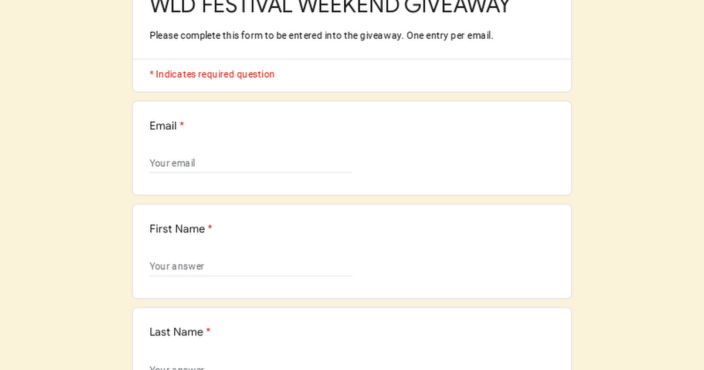Click the underline beneath "Your email" placeholder
The width and height of the screenshot is (704, 370).
(x=251, y=173)
